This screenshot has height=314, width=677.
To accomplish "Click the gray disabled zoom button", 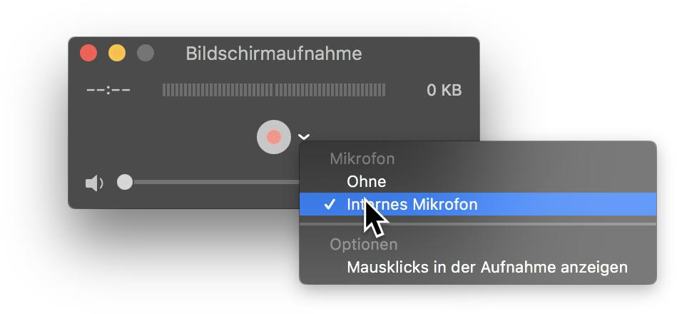I will pos(146,54).
